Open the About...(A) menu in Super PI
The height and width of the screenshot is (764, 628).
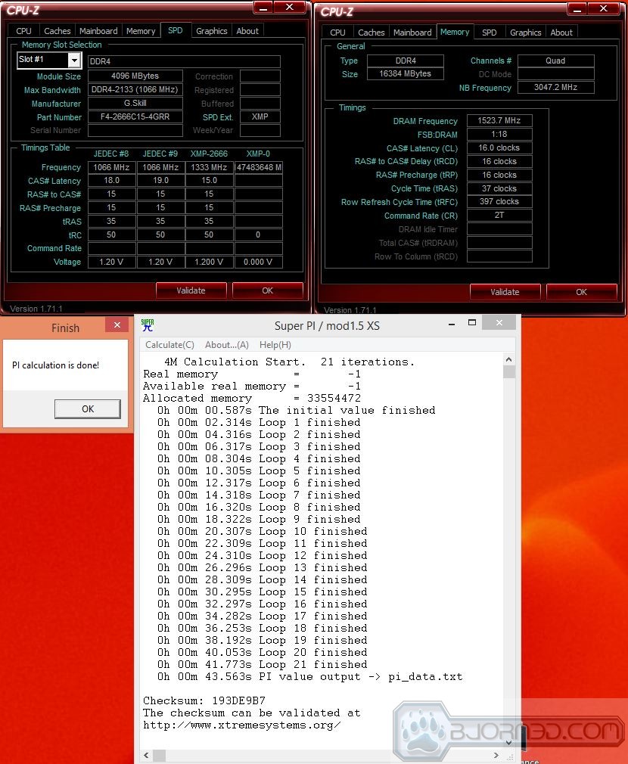point(226,344)
